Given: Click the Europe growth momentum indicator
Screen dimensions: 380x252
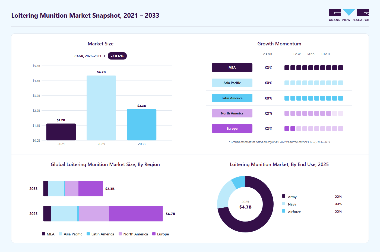Looking at the screenshot, I should point(314,129).
